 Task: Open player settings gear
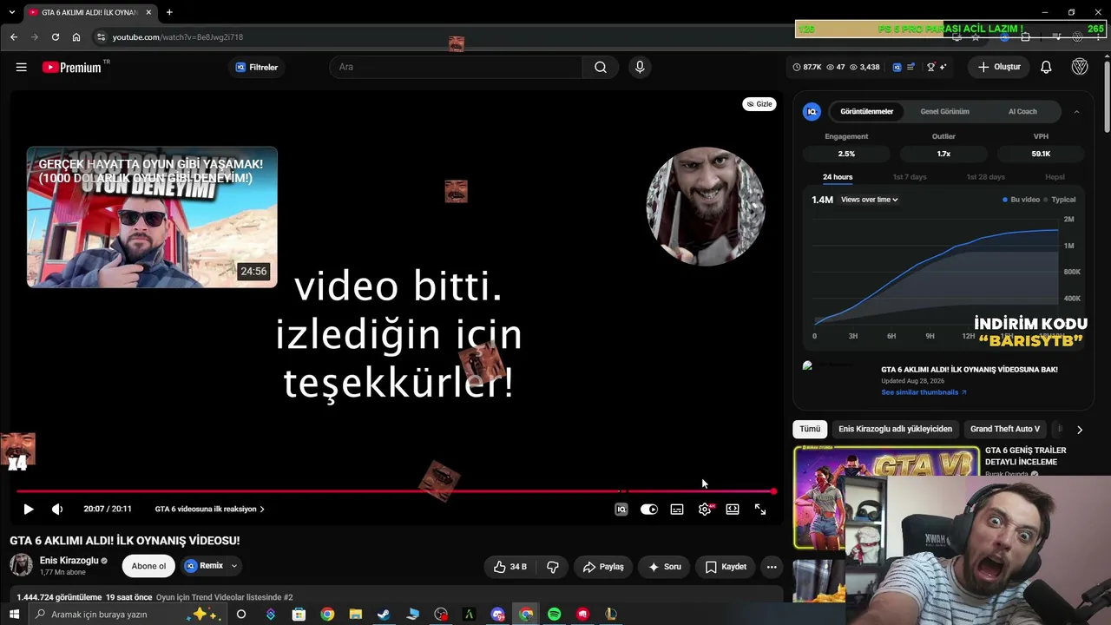point(705,510)
